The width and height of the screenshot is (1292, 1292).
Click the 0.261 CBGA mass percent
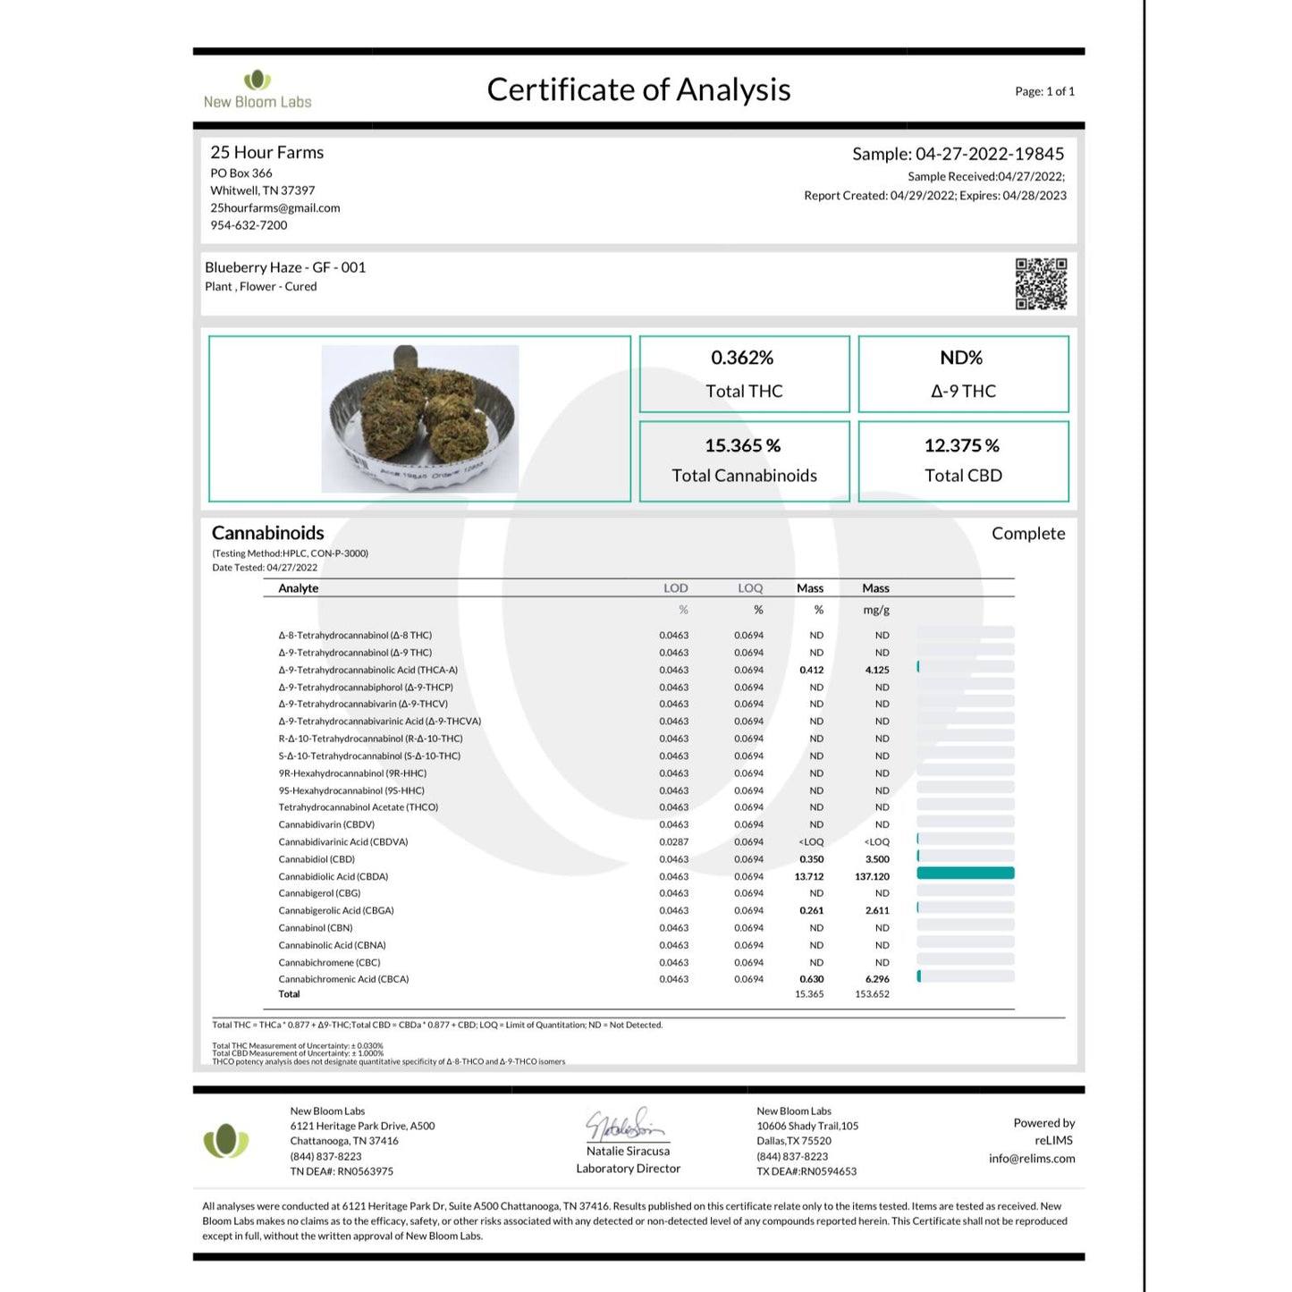(x=812, y=911)
